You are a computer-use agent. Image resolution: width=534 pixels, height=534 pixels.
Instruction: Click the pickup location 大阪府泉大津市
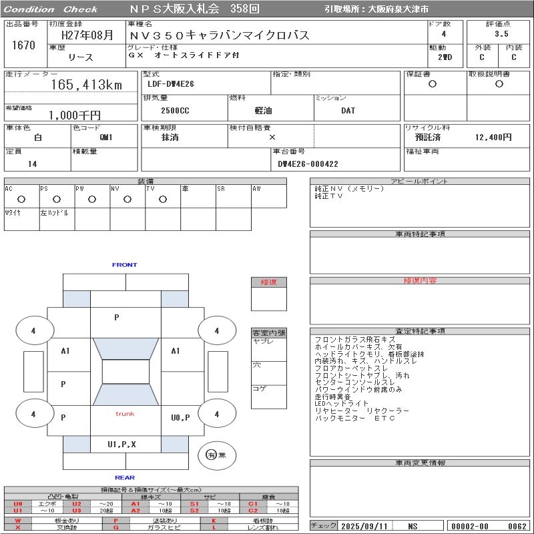click(398, 9)
